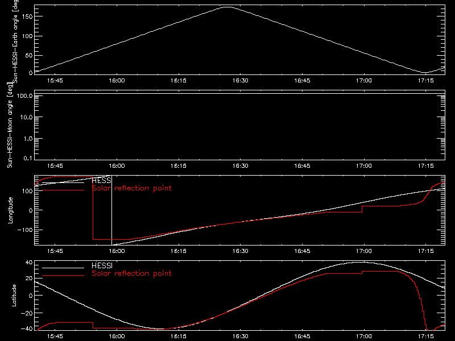The width and height of the screenshot is (455, 341).
Task: Click 16:15 label under Moon angle plot
Action: pyautogui.click(x=179, y=165)
